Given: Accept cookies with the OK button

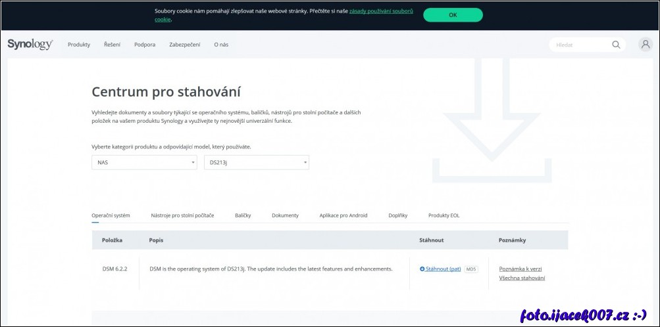Looking at the screenshot, I should click(453, 14).
